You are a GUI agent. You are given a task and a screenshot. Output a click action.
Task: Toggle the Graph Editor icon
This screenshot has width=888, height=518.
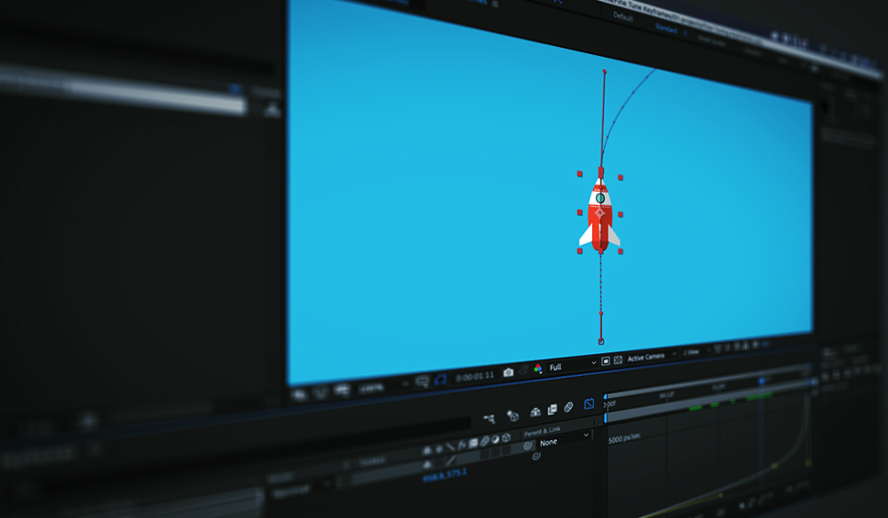pyautogui.click(x=588, y=404)
